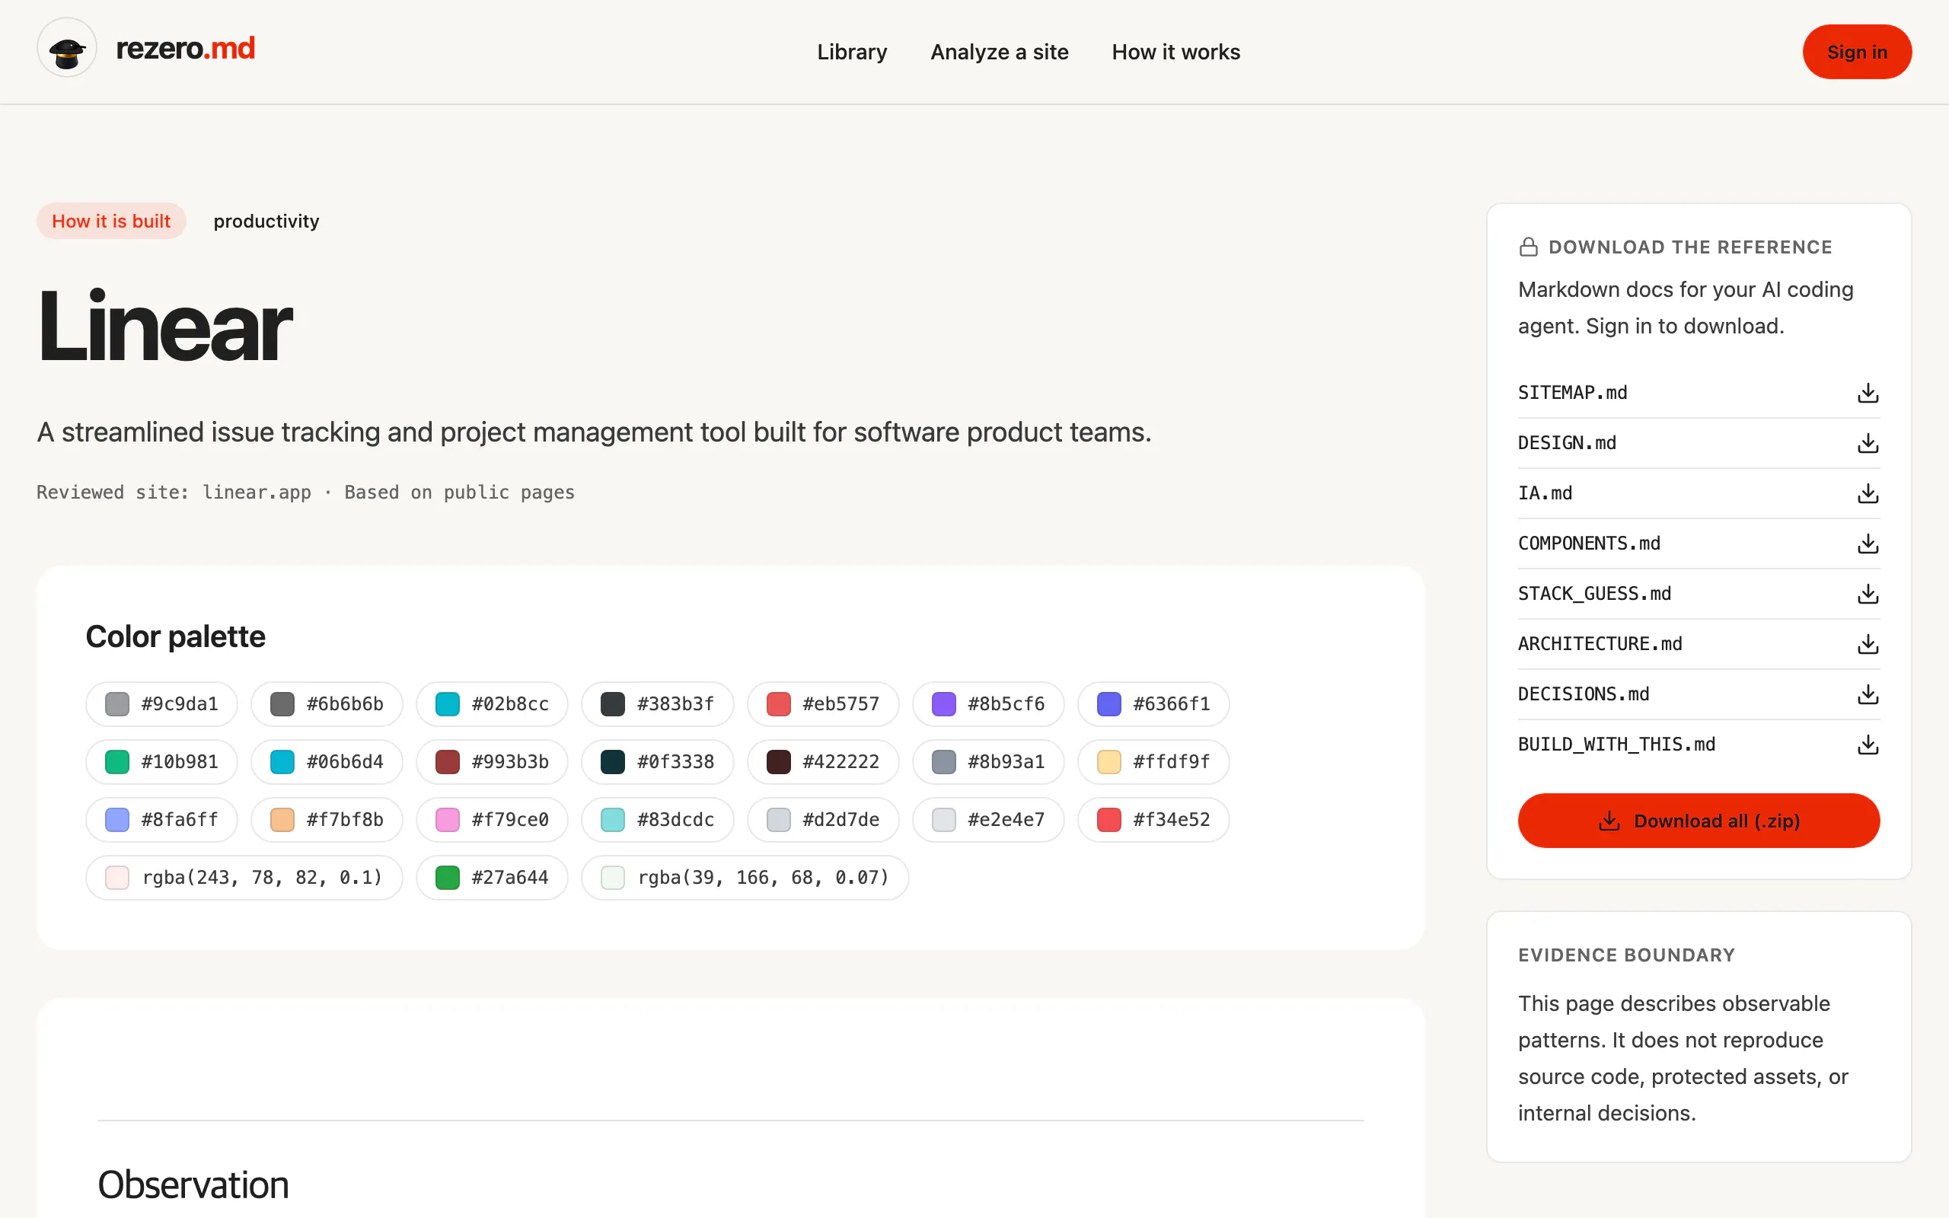Go to Analyze a site
The width and height of the screenshot is (1949, 1218).
click(1000, 53)
